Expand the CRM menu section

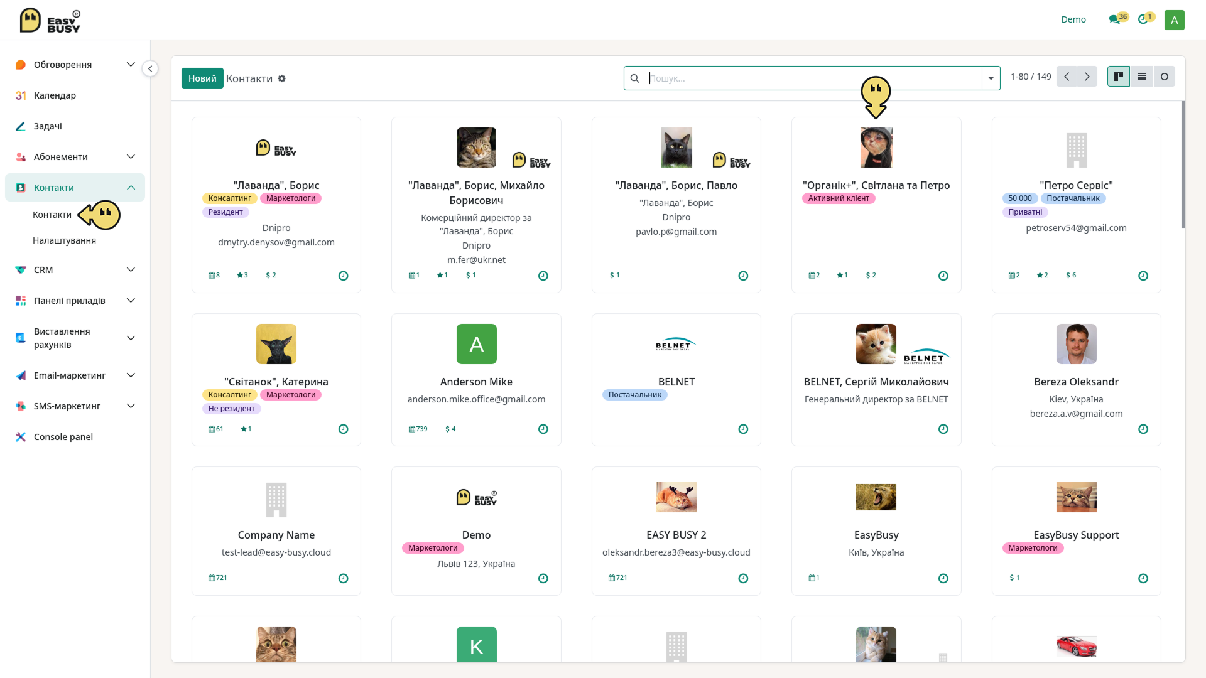tap(131, 270)
